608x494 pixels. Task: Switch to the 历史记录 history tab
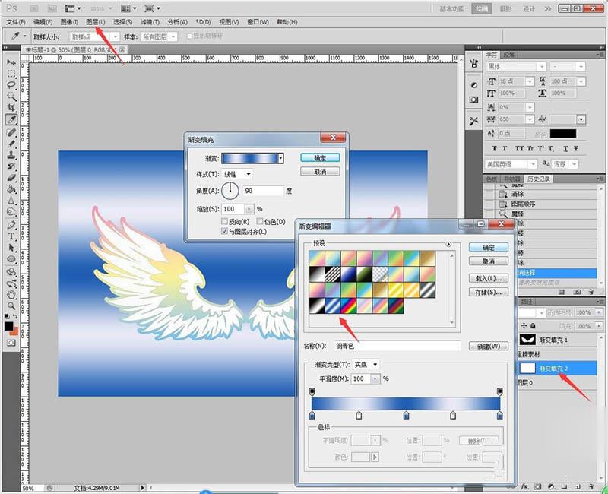539,179
